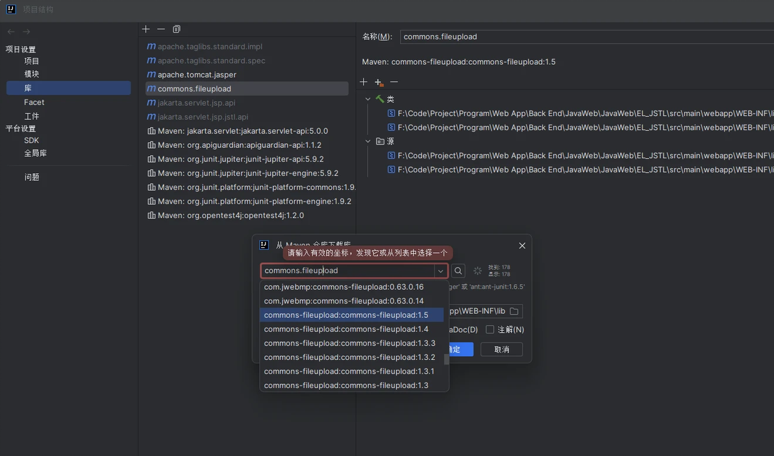Toggle the 注解(N) annotations checkbox

click(490, 330)
